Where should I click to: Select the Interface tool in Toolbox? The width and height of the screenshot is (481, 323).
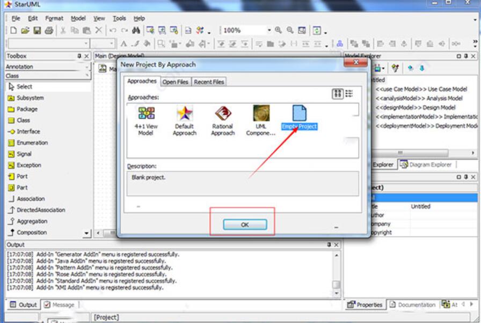point(24,131)
